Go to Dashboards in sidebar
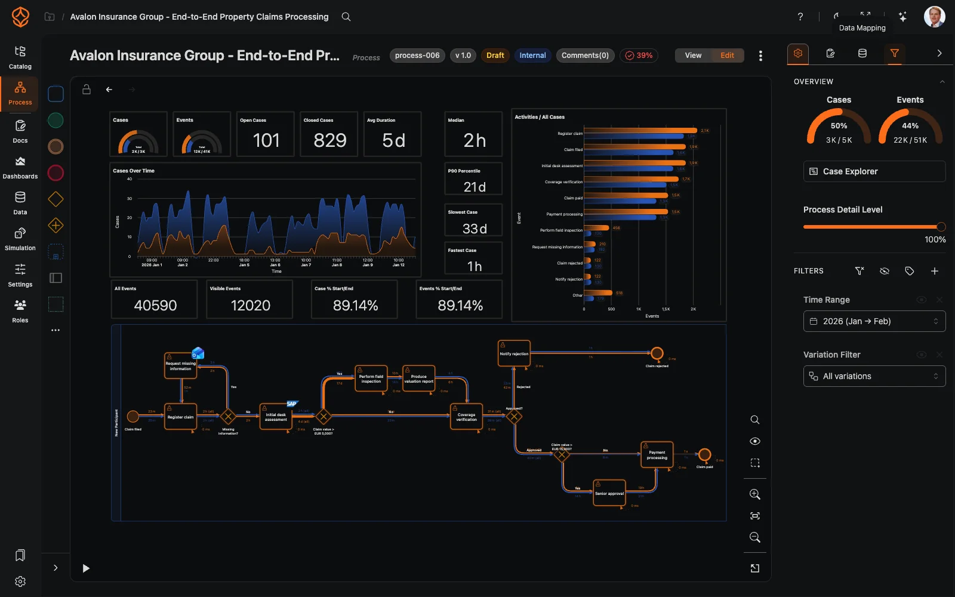Viewport: 955px width, 597px height. point(20,168)
